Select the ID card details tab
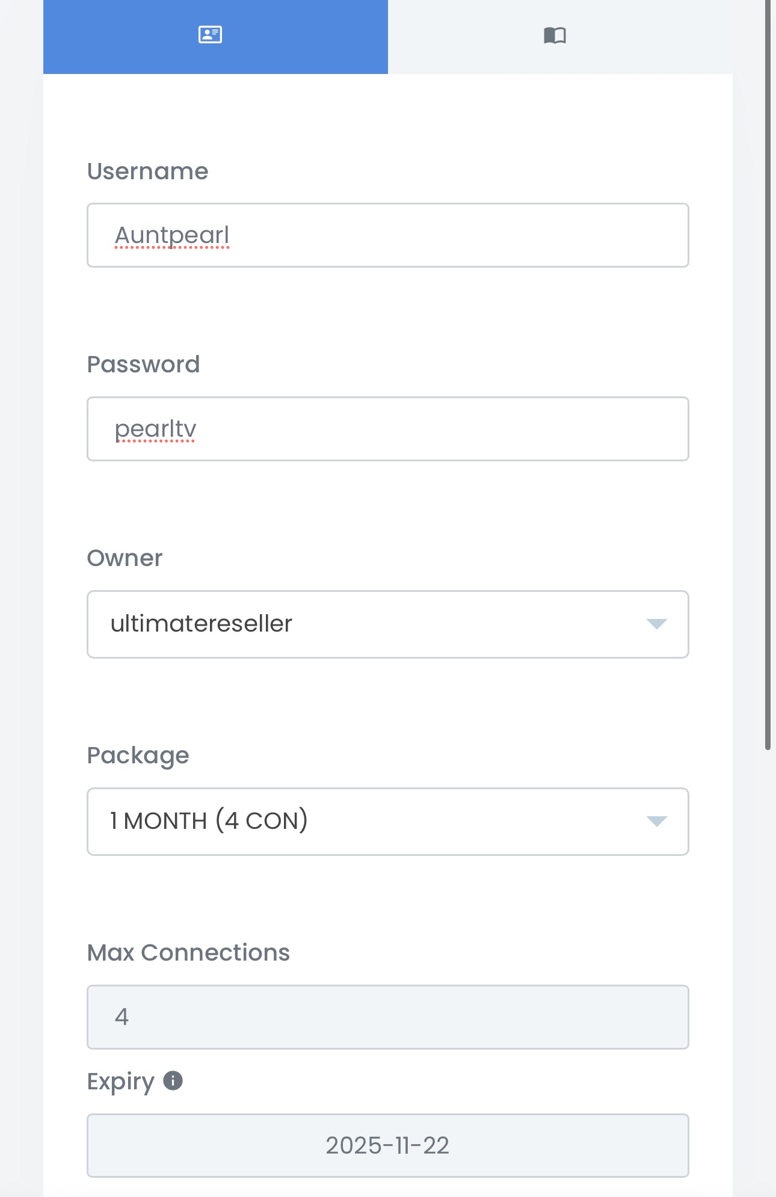Image resolution: width=776 pixels, height=1197 pixels. tap(211, 35)
